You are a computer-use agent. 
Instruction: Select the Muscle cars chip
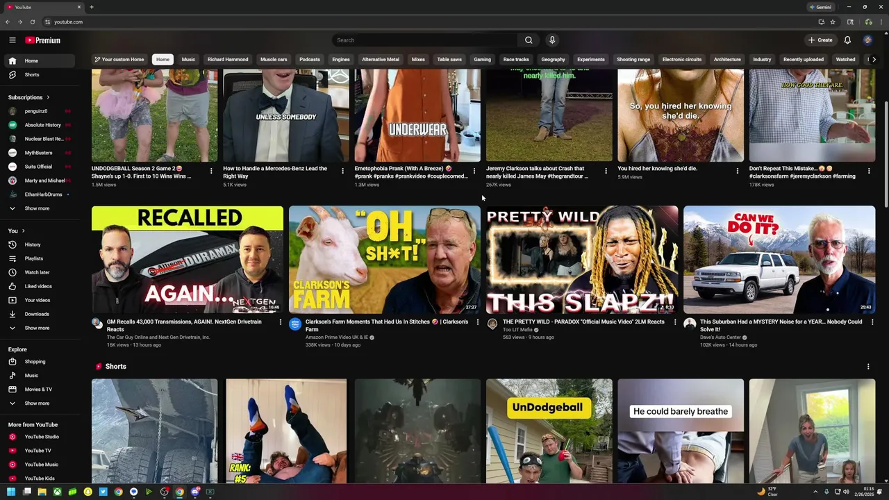click(274, 60)
